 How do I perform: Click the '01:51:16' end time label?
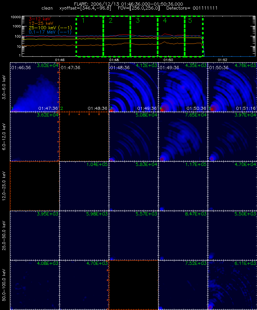point(246,108)
